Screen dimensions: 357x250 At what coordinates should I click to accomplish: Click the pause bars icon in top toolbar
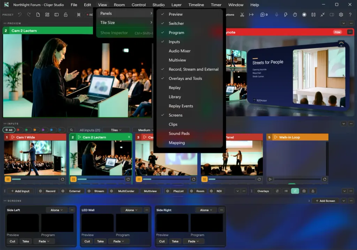pos(313,15)
